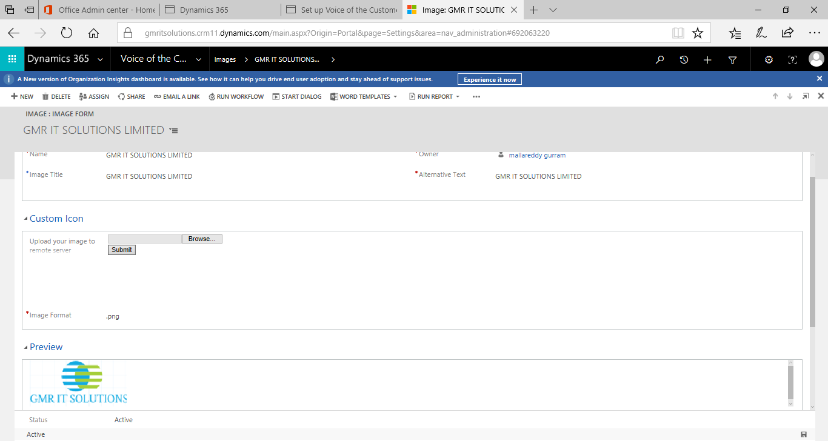The height and width of the screenshot is (441, 828).
Task: Click the preview pane vertical scrollbar
Action: (x=790, y=383)
